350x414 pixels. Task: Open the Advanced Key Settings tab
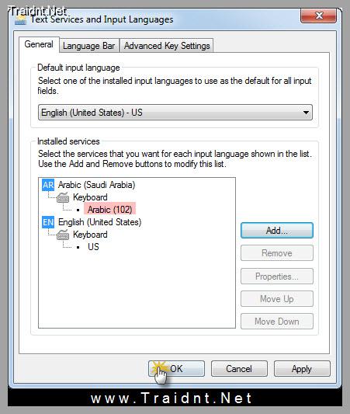point(167,46)
